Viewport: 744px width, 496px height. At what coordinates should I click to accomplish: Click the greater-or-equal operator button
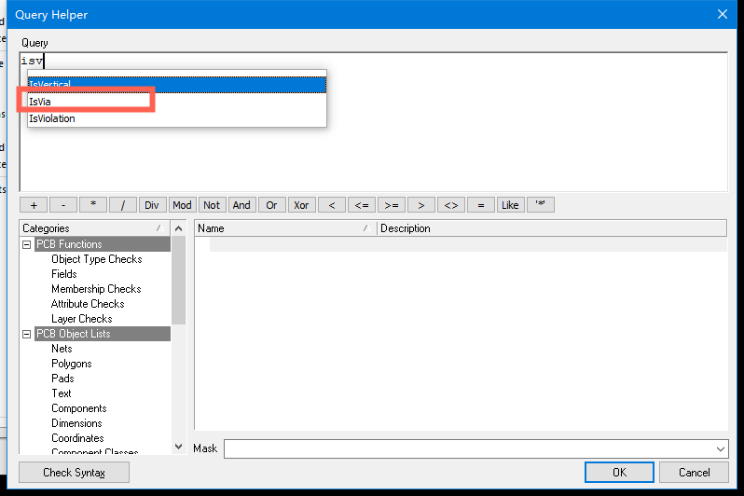coord(392,205)
